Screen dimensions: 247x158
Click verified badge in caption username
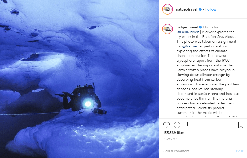coord(200,27)
